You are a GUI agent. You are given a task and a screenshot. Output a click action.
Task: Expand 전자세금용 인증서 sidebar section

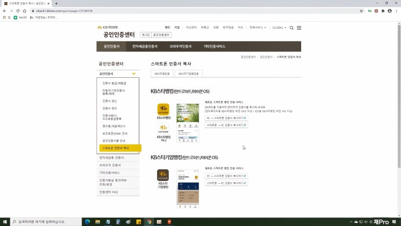(118, 157)
